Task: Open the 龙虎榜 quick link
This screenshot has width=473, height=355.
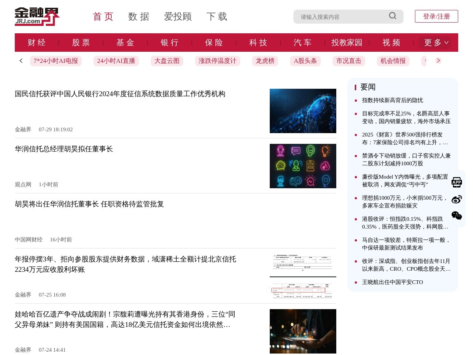Action: pyautogui.click(x=265, y=61)
